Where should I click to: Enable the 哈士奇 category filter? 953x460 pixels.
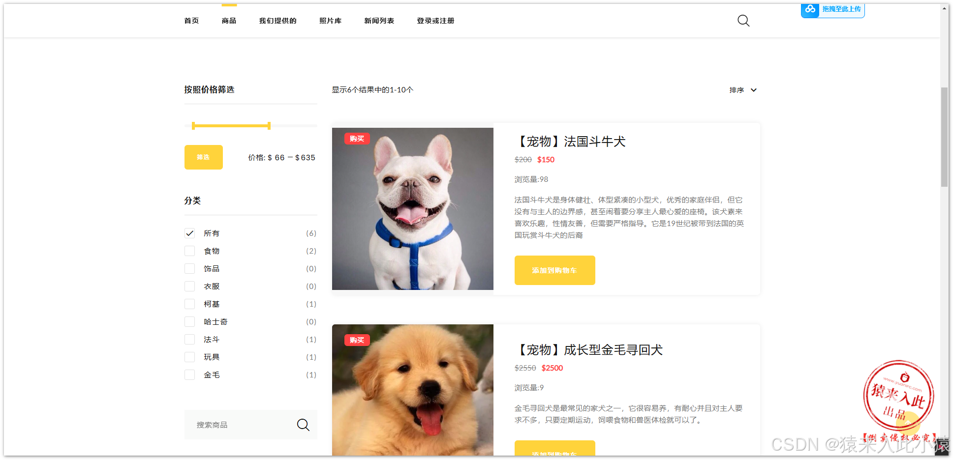(x=189, y=321)
